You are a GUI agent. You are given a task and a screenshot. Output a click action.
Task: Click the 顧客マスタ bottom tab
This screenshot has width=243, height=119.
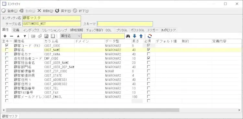pos(10,116)
